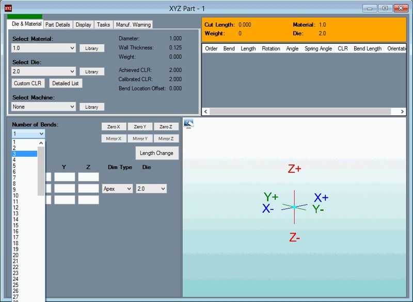
Task: Click the first Z coordinate input field
Action: (88, 177)
